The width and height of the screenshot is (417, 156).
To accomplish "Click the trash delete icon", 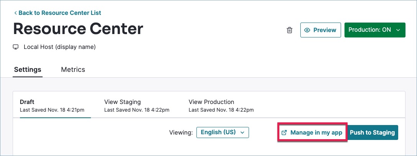I will click(x=290, y=30).
